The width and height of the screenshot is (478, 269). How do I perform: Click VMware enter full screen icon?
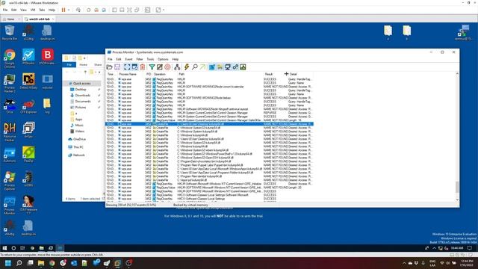click(x=129, y=10)
